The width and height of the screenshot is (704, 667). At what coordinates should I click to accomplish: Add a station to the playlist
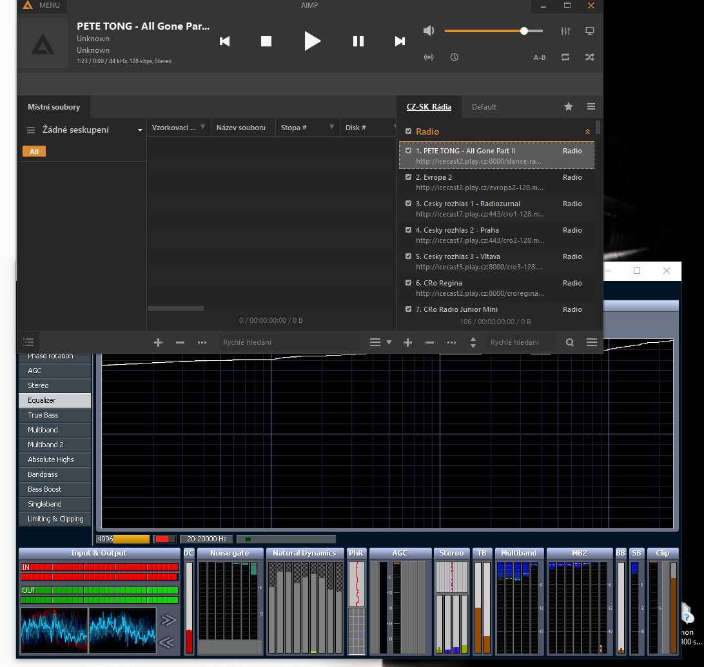click(407, 342)
